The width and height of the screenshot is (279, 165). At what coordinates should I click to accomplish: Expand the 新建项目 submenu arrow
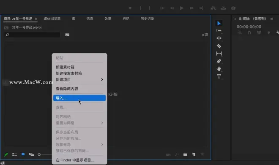[x=102, y=80]
